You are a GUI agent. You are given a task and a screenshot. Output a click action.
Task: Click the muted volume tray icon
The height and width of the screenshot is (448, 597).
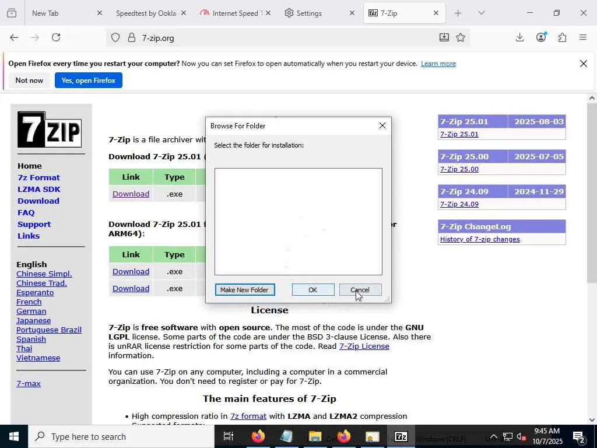point(521,436)
